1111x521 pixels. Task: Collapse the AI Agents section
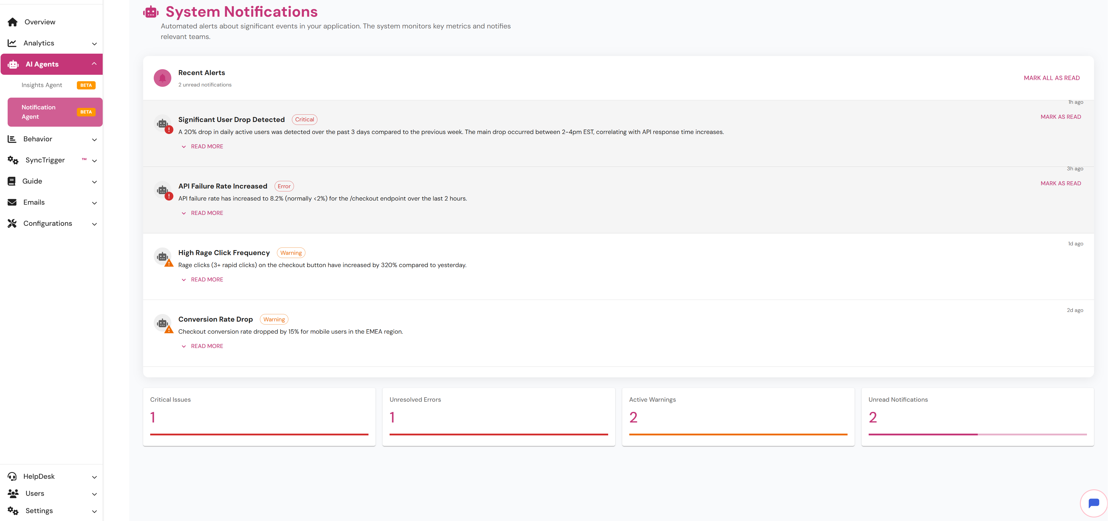94,64
